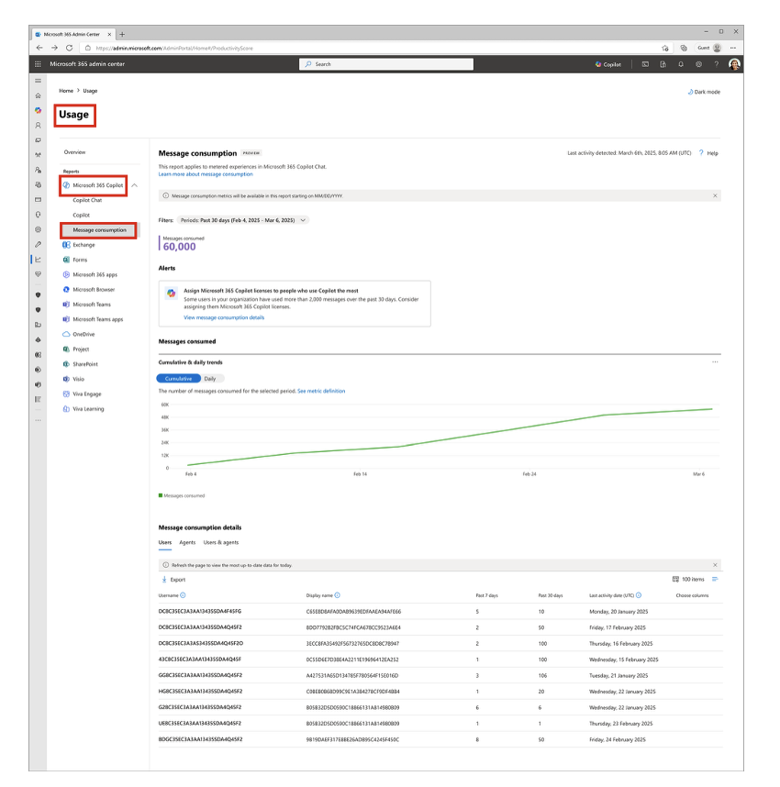Screen dimensions: 780x787
Task: Click info icon next to Username column
Action: point(183,595)
